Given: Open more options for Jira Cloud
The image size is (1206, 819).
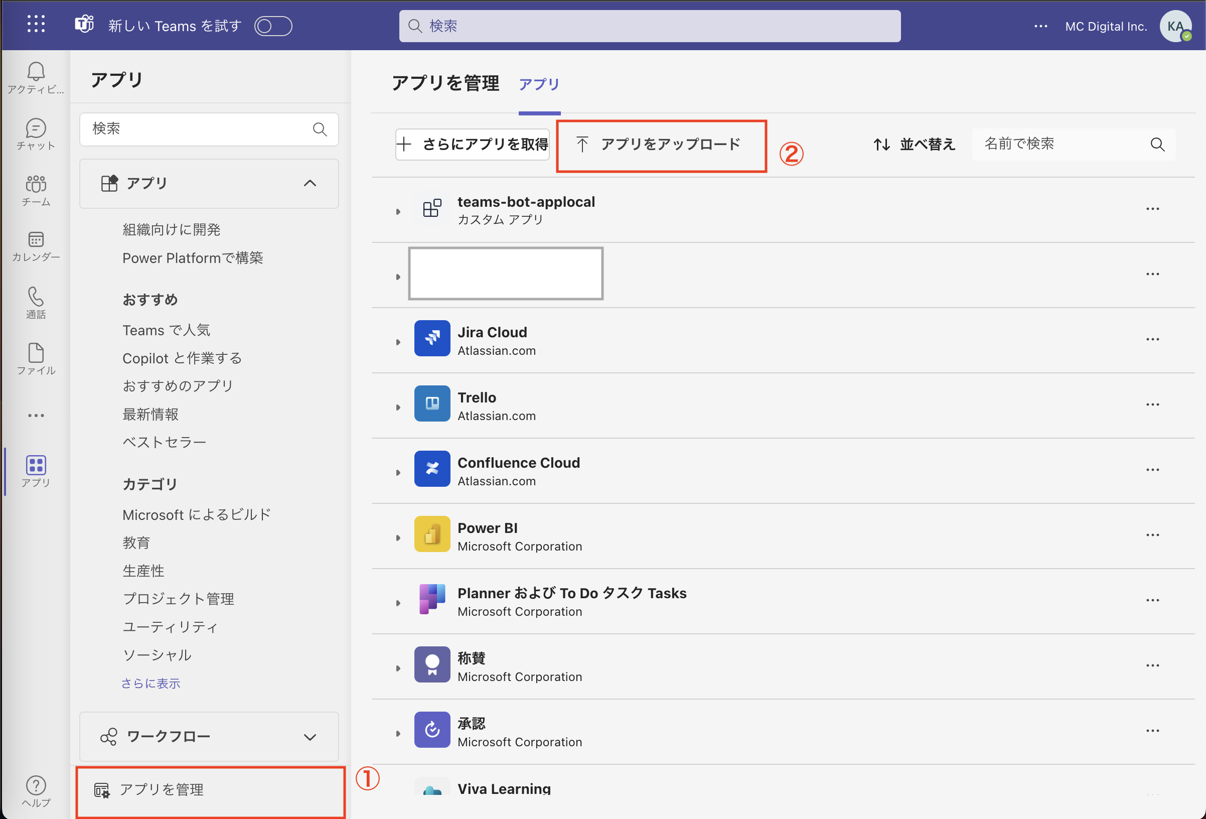Looking at the screenshot, I should coord(1152,339).
